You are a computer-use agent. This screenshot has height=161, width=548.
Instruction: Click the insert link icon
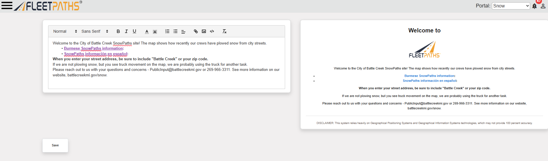pos(196,31)
